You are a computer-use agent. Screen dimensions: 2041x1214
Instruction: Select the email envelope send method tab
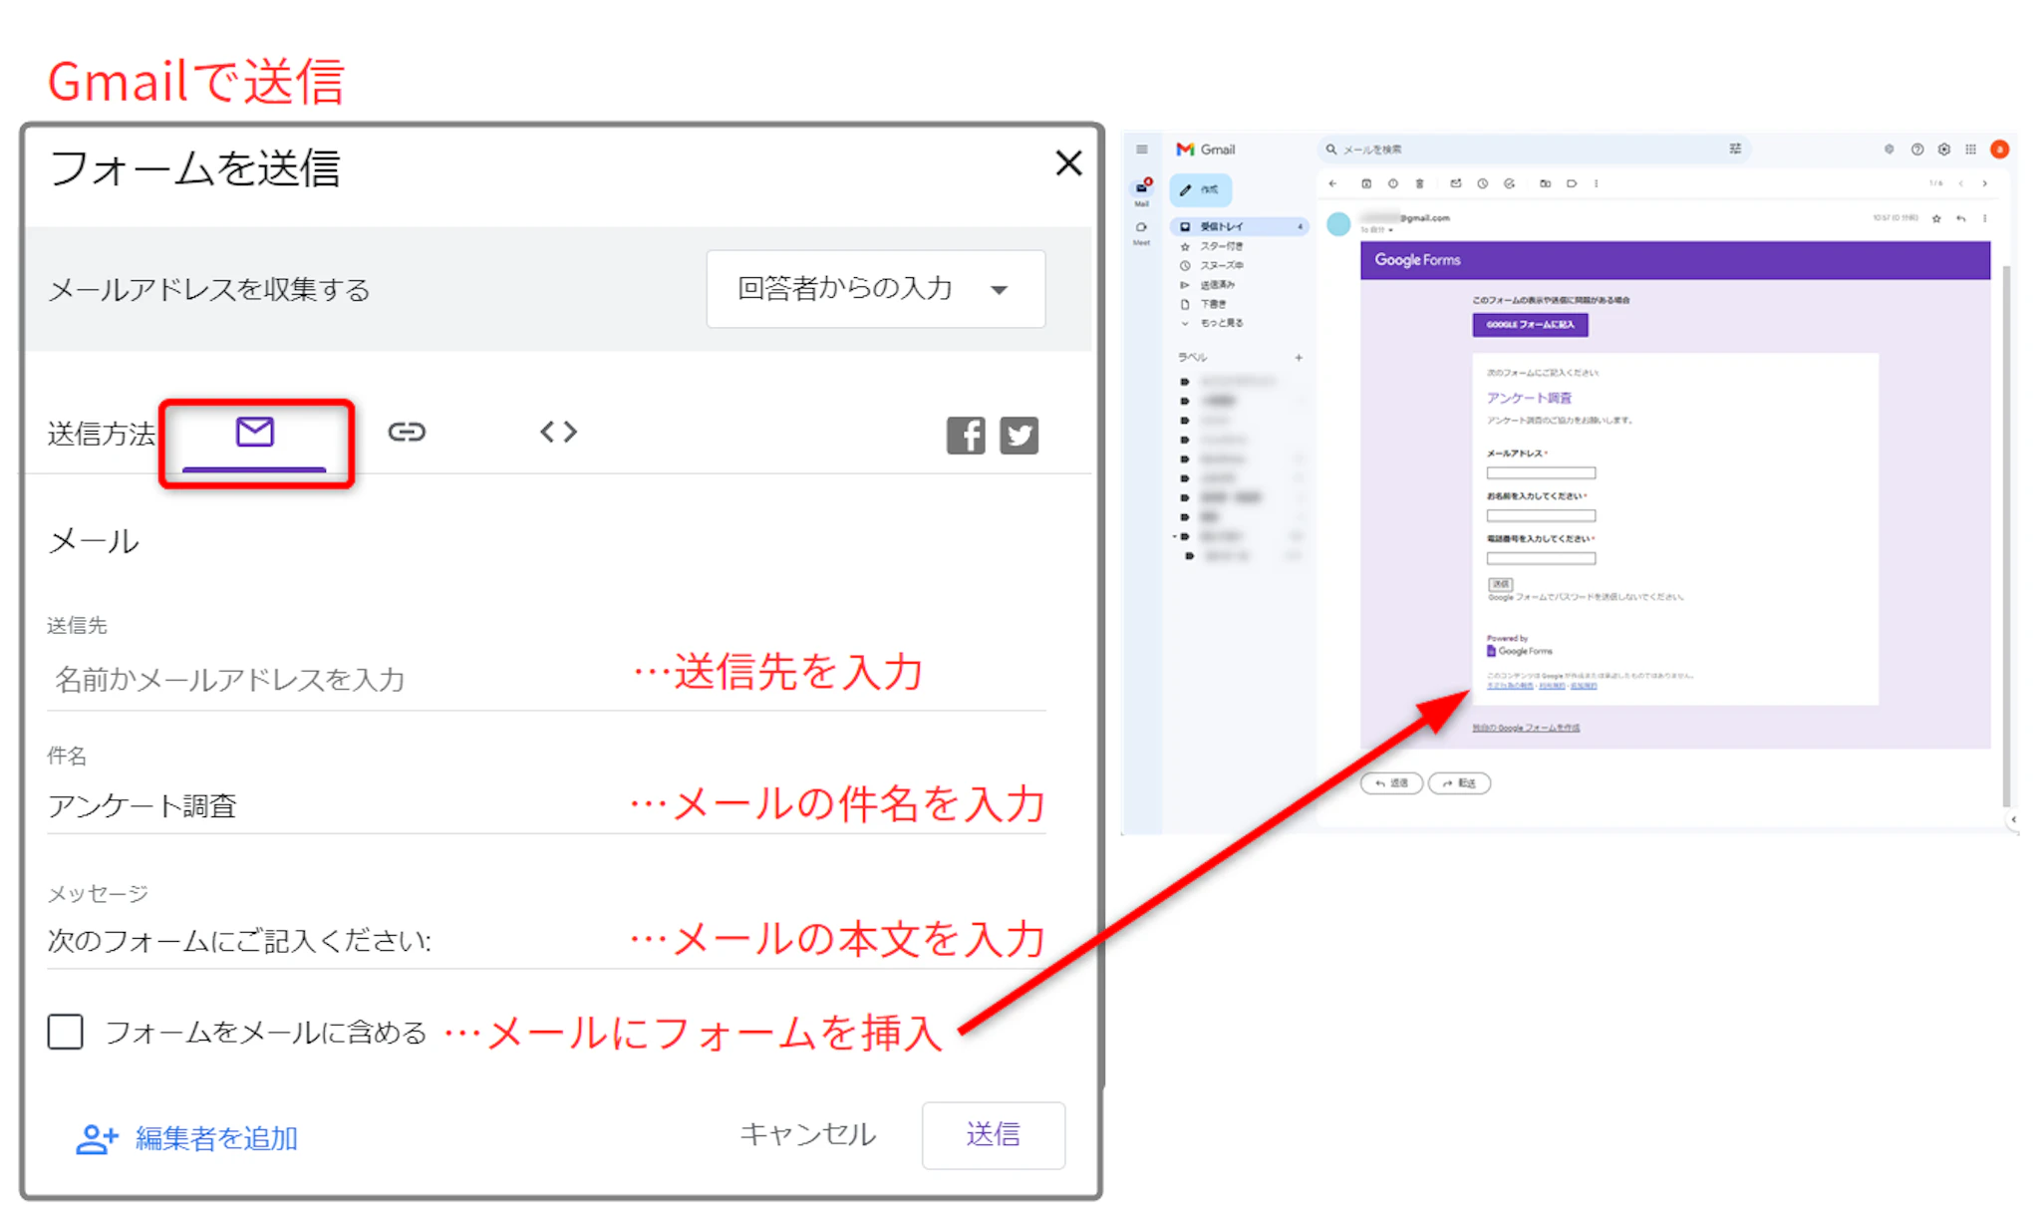point(255,433)
